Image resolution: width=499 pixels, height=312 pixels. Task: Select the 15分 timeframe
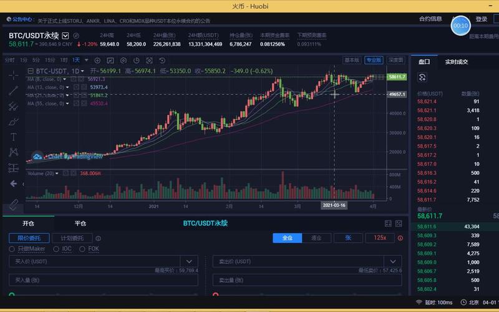pyautogui.click(x=50, y=60)
